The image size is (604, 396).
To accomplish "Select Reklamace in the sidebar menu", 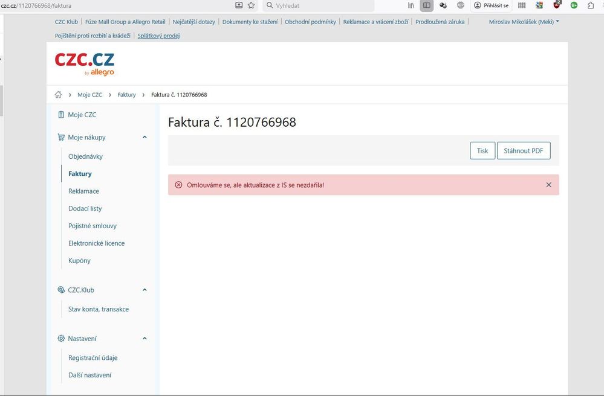I will [83, 191].
